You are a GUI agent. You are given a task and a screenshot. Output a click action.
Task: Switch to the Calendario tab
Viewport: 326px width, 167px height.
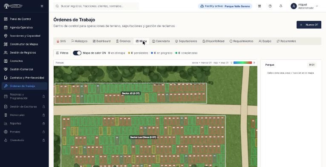[161, 41]
